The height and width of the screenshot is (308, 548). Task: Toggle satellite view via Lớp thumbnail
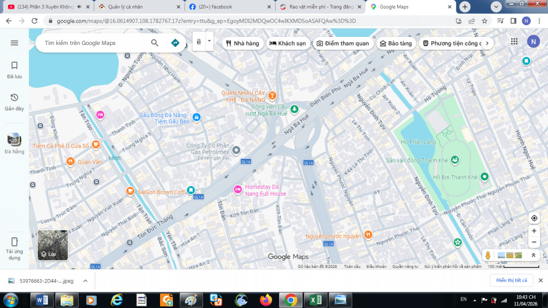tap(52, 245)
